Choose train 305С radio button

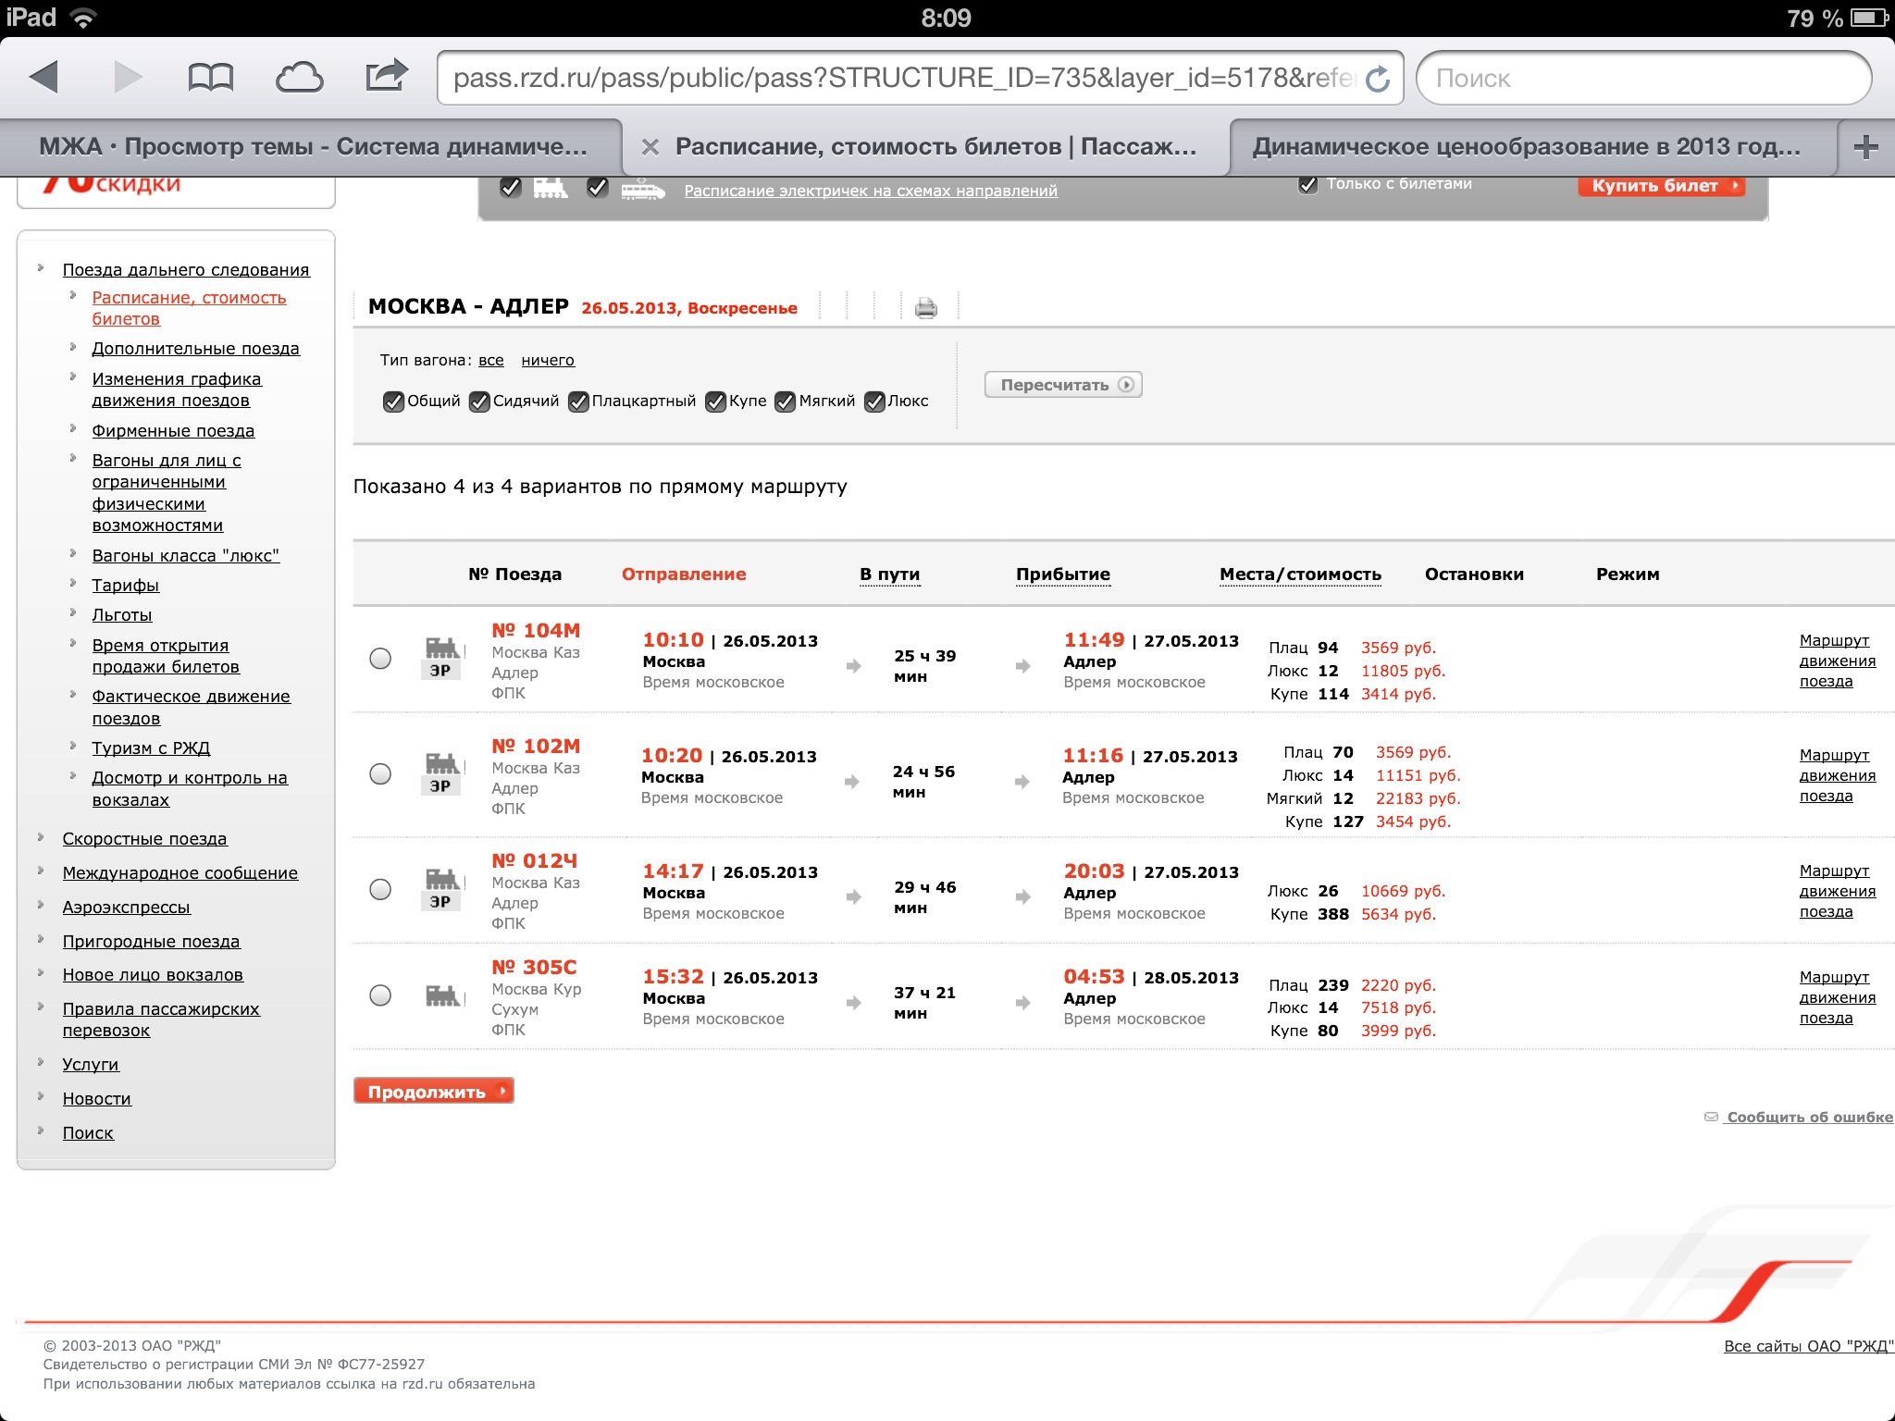380,995
